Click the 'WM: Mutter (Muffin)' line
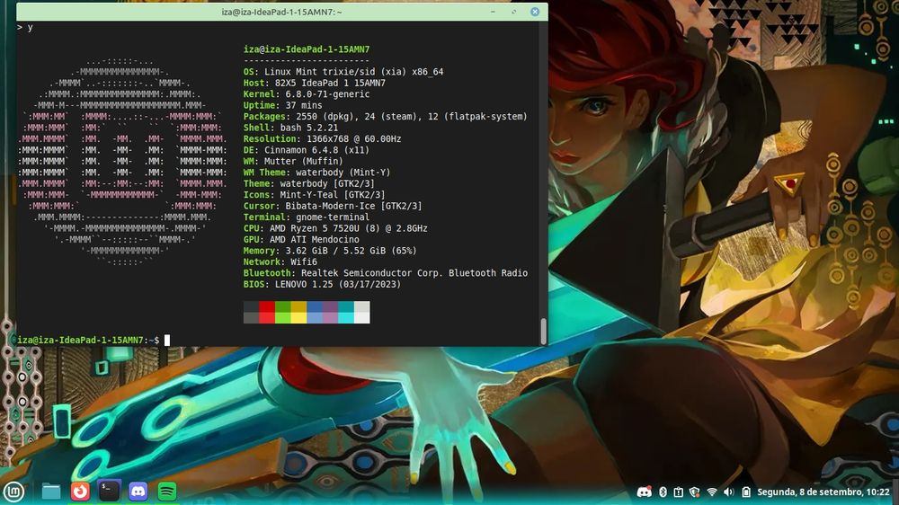The width and height of the screenshot is (899, 505). 293,161
